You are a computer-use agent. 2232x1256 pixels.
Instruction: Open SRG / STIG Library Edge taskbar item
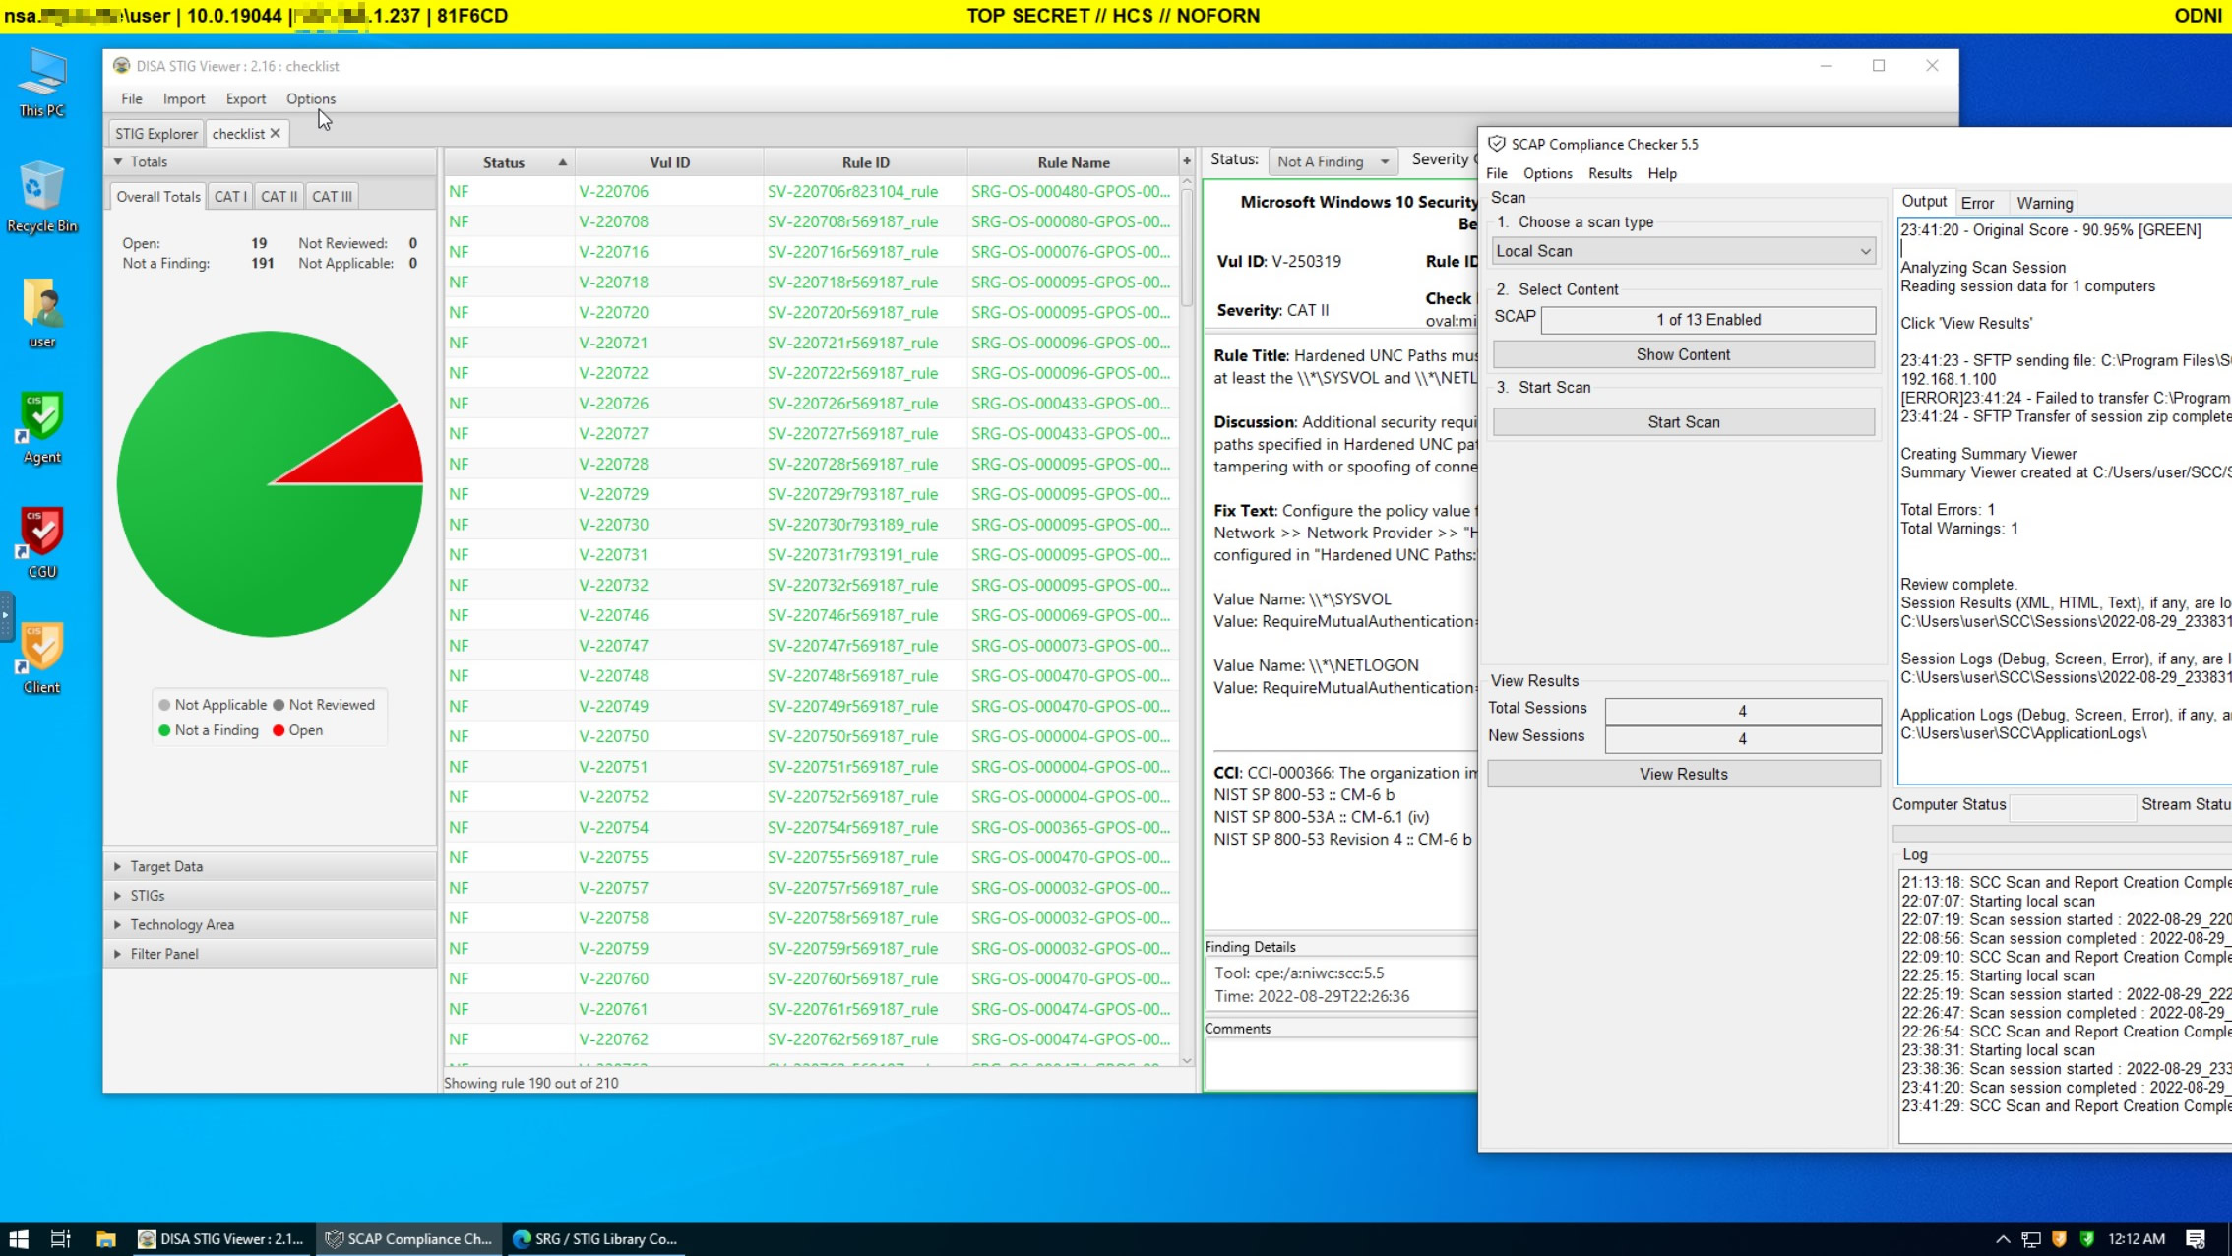[x=595, y=1239]
